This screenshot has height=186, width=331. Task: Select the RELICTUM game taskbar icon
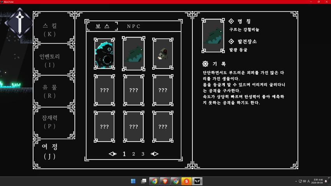point(197,181)
